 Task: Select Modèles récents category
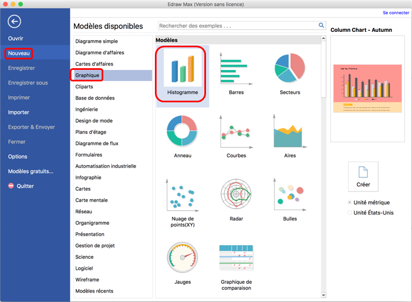94,291
